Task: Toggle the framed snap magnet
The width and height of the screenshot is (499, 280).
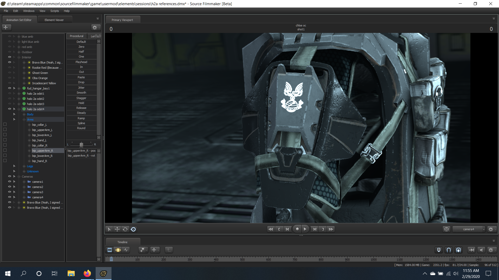Action: click(458, 250)
